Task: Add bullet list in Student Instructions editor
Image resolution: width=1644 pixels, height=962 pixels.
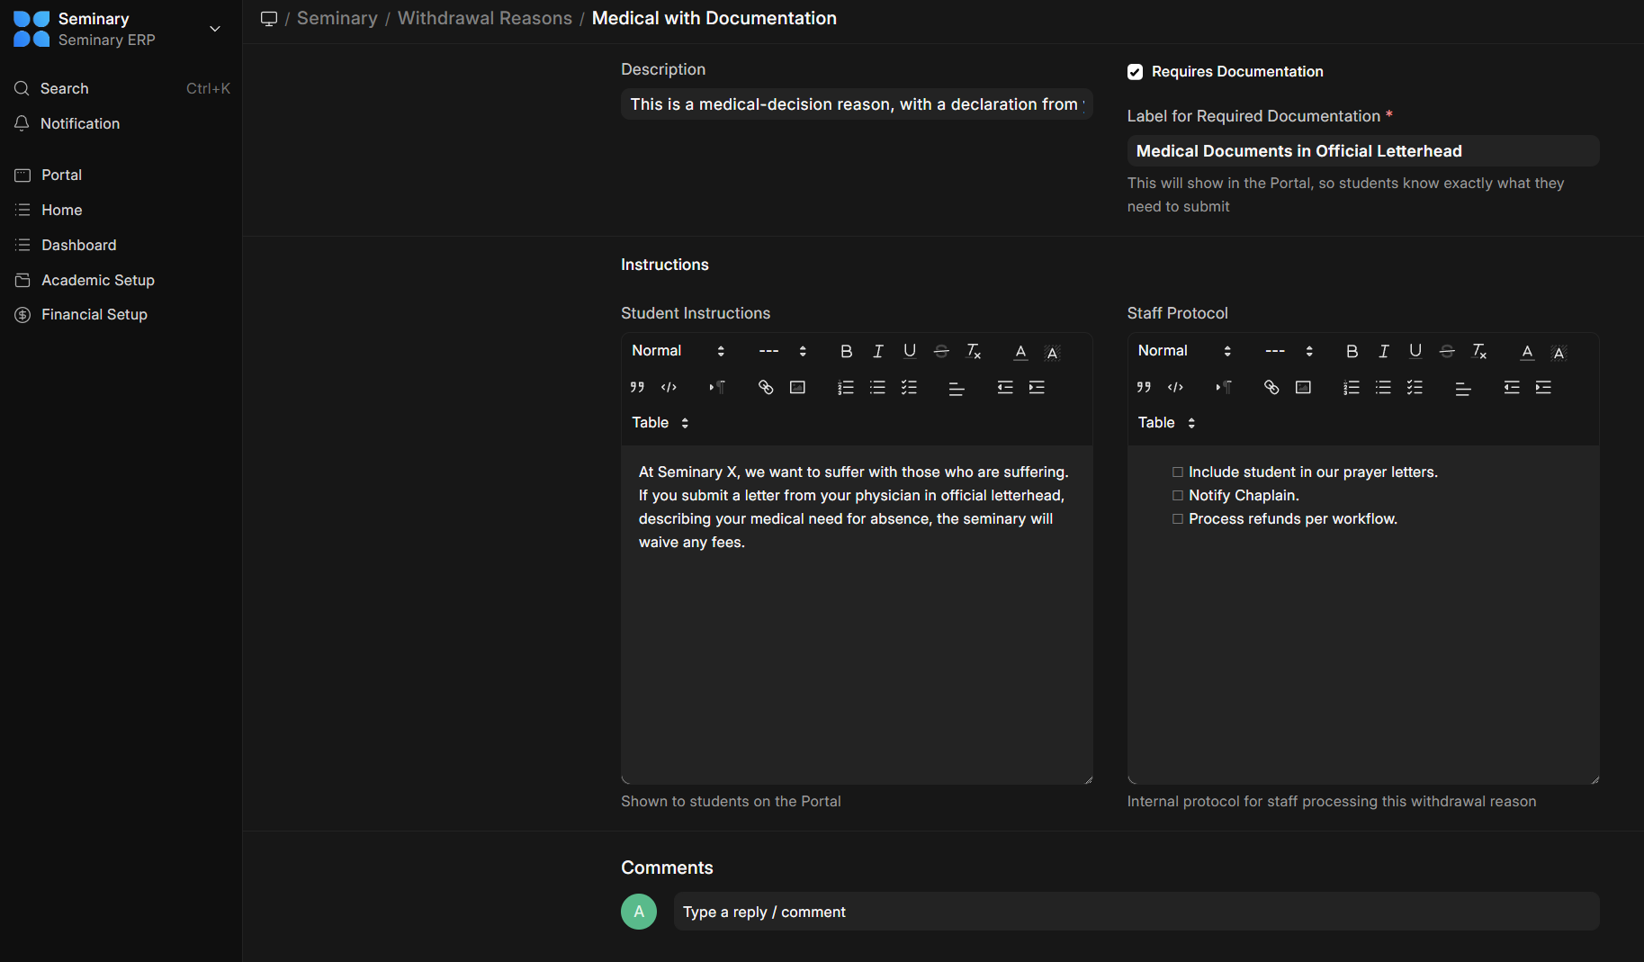Action: point(877,387)
